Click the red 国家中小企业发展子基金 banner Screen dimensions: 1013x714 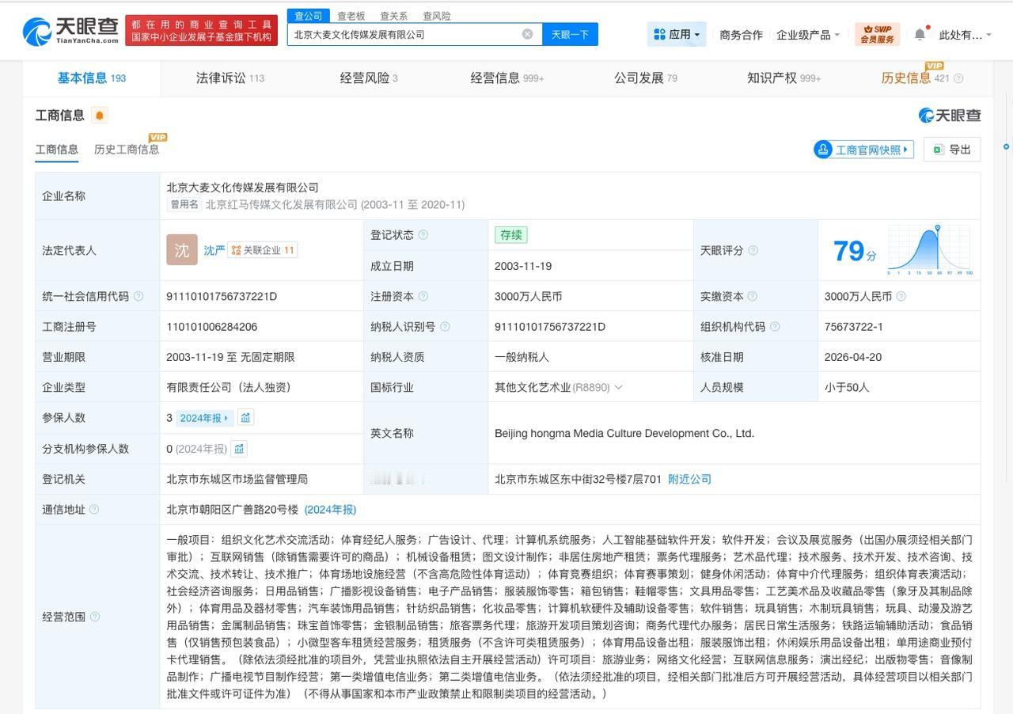(x=201, y=31)
